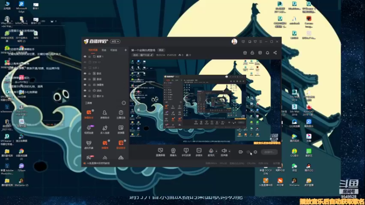This screenshot has width=365, height=205.
Task: Collapse the 工具箱 toolbox section
Action: tap(124, 103)
